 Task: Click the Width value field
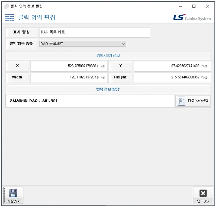pos(69,77)
